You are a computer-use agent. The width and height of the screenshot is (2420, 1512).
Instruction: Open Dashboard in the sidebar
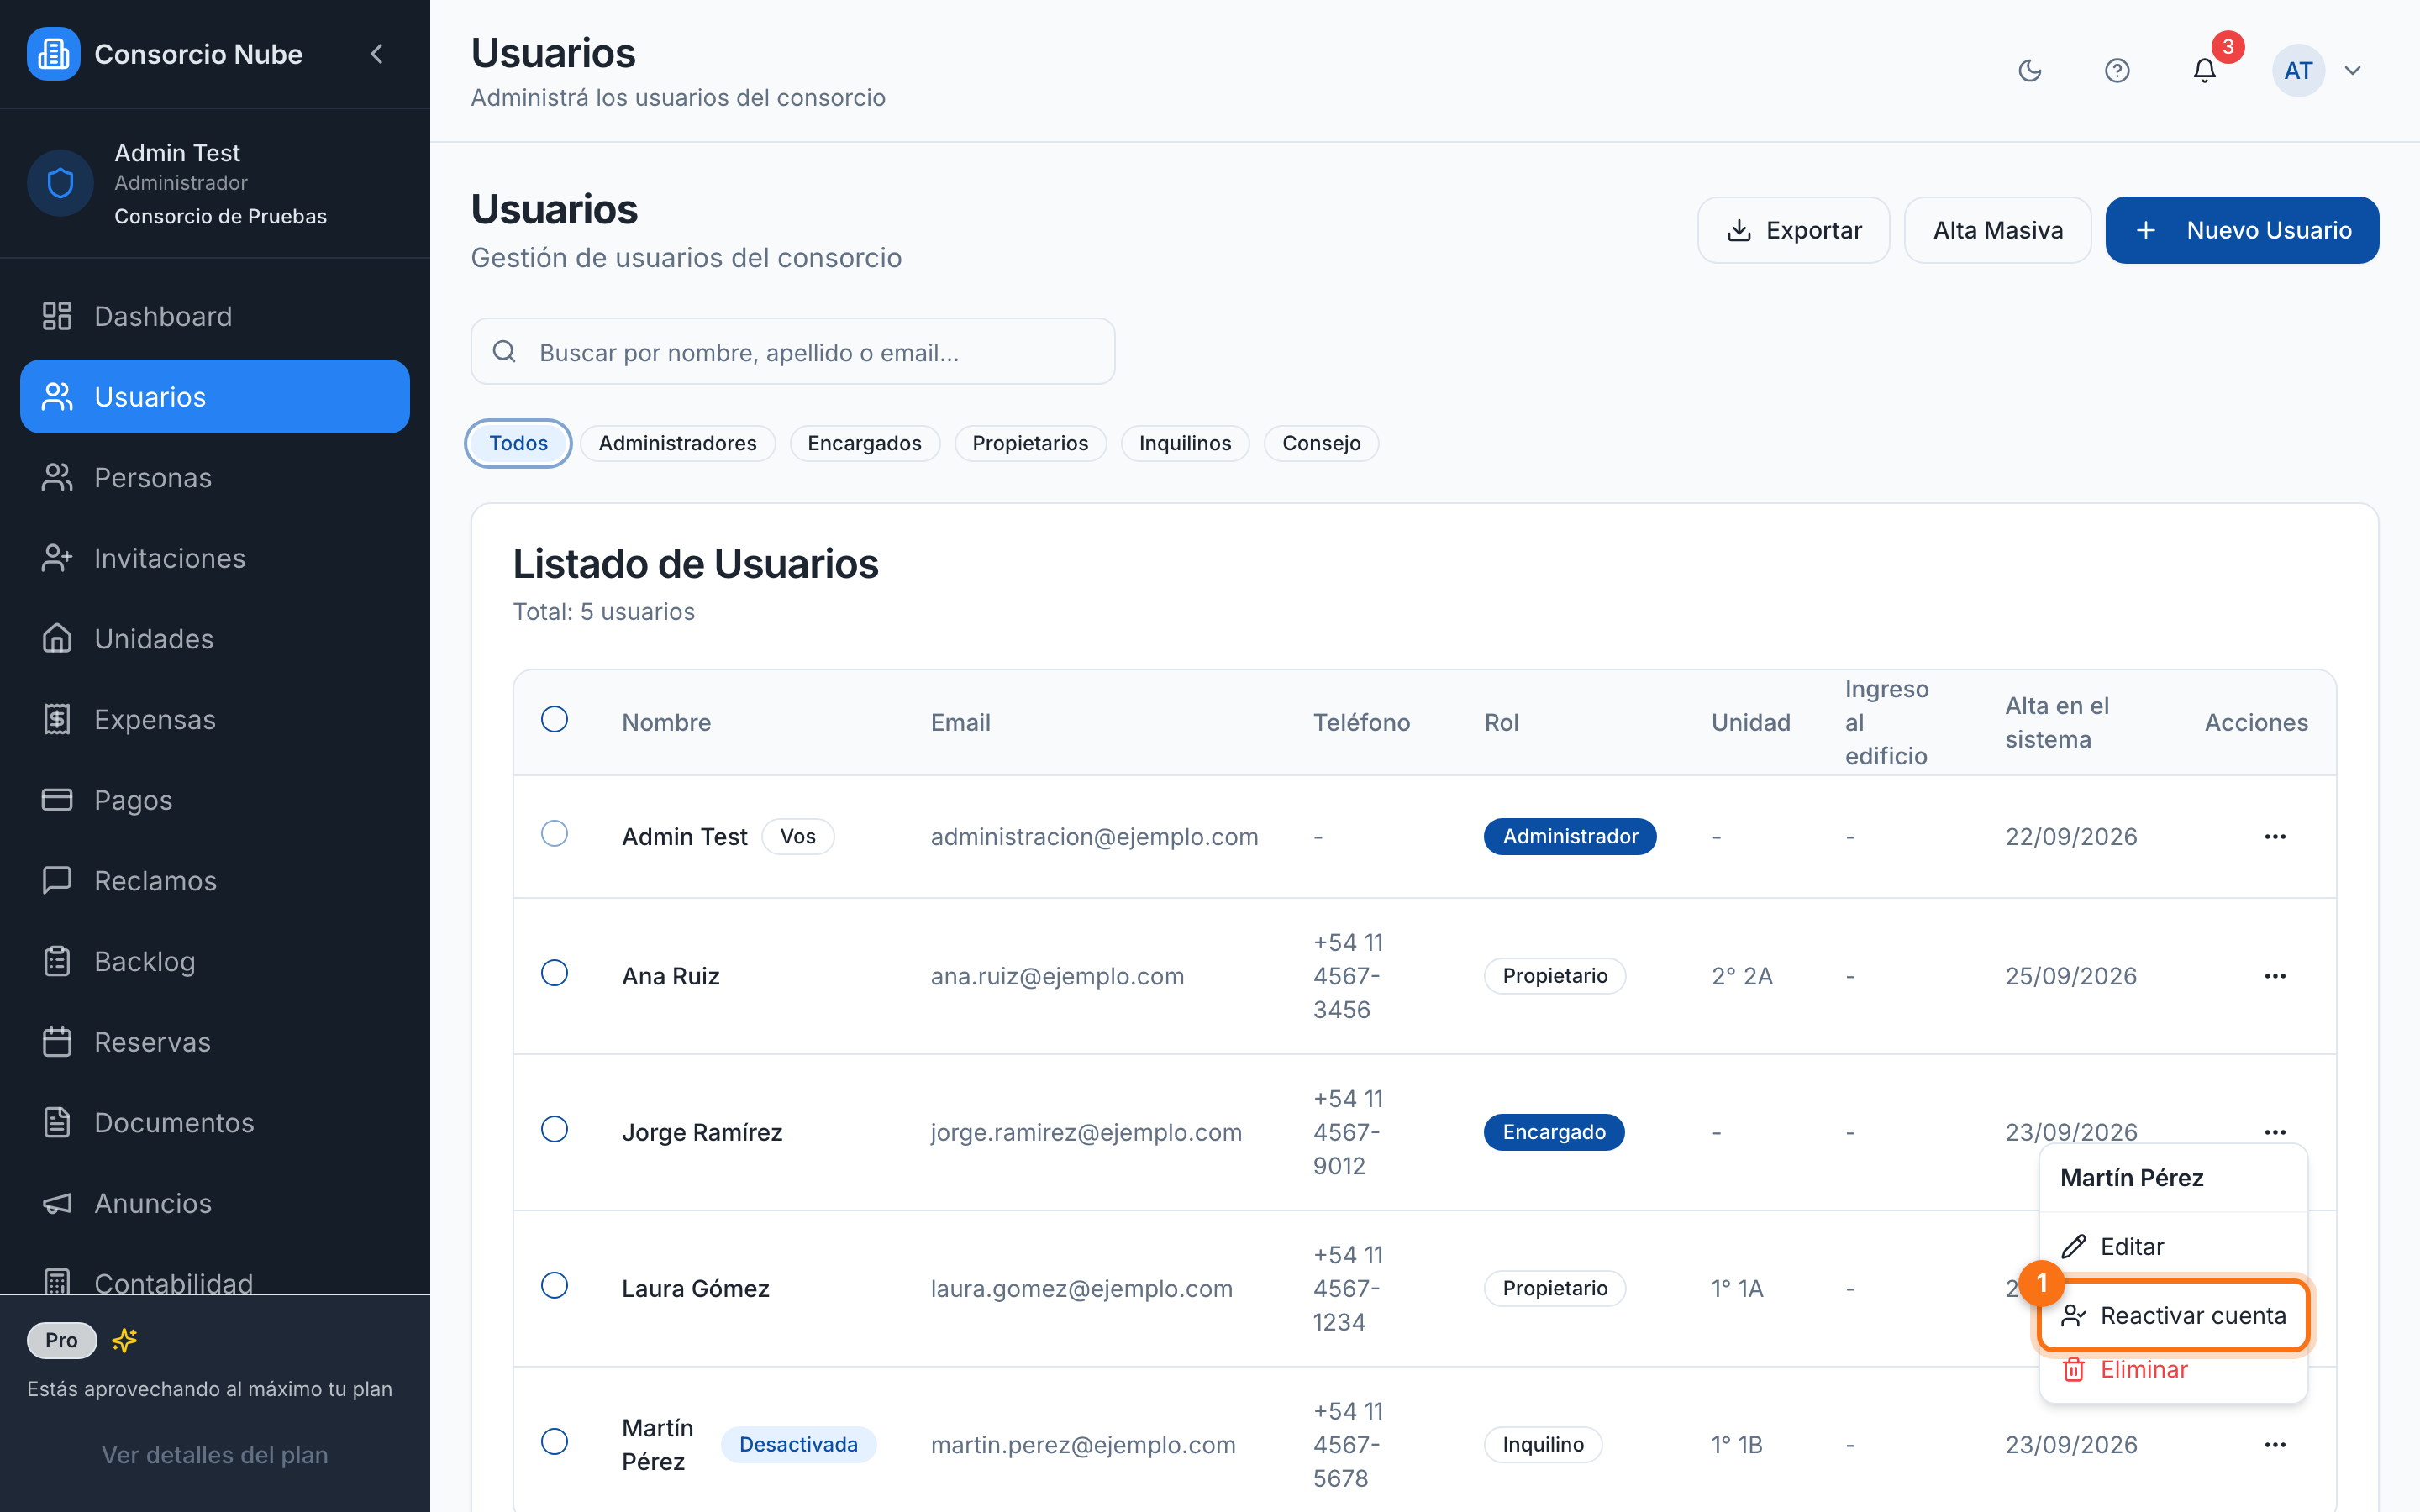click(215, 316)
